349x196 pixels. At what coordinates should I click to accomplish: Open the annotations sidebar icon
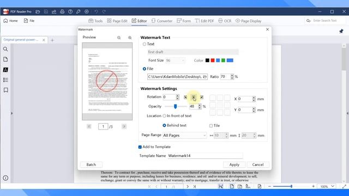tap(5, 70)
